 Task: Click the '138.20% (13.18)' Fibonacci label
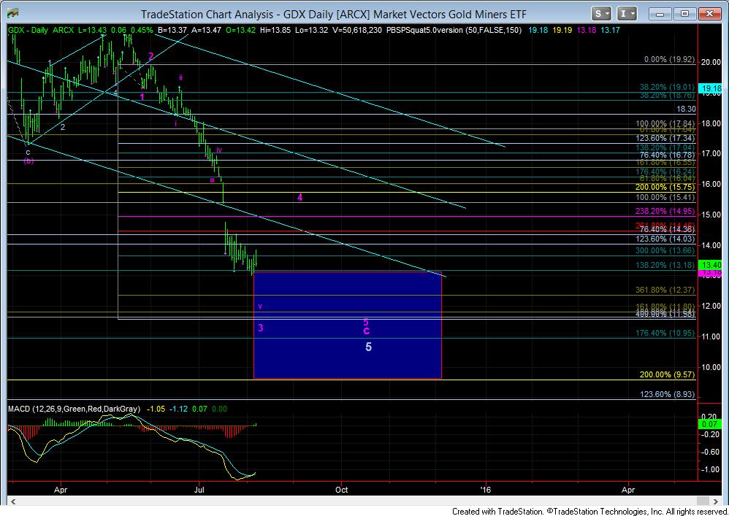pyautogui.click(x=665, y=265)
